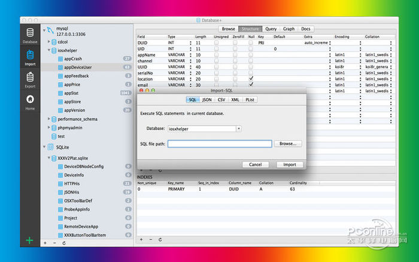419x262 pixels.
Task: Expand the performance_schema tree node
Action: coord(49,119)
